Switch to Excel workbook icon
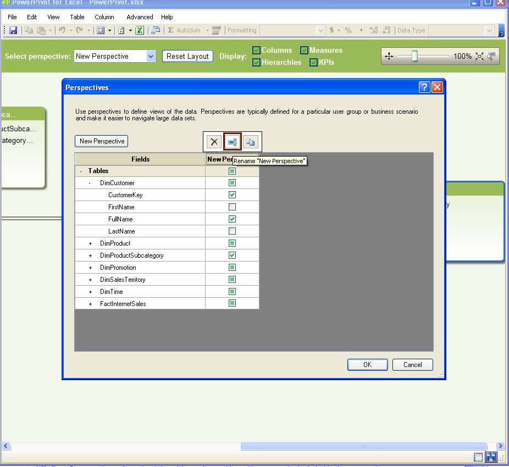 [140, 30]
